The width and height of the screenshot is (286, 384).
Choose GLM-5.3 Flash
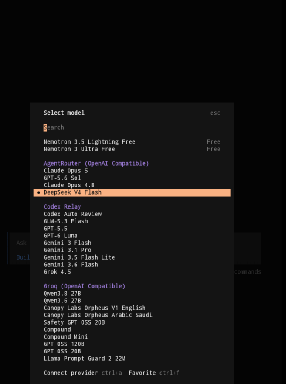pos(132,221)
